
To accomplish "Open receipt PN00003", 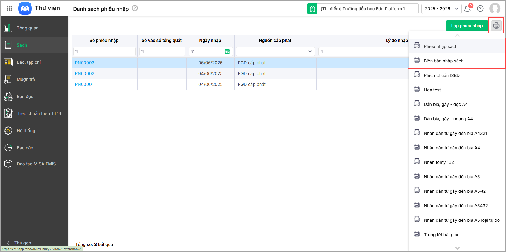I will pos(85,63).
